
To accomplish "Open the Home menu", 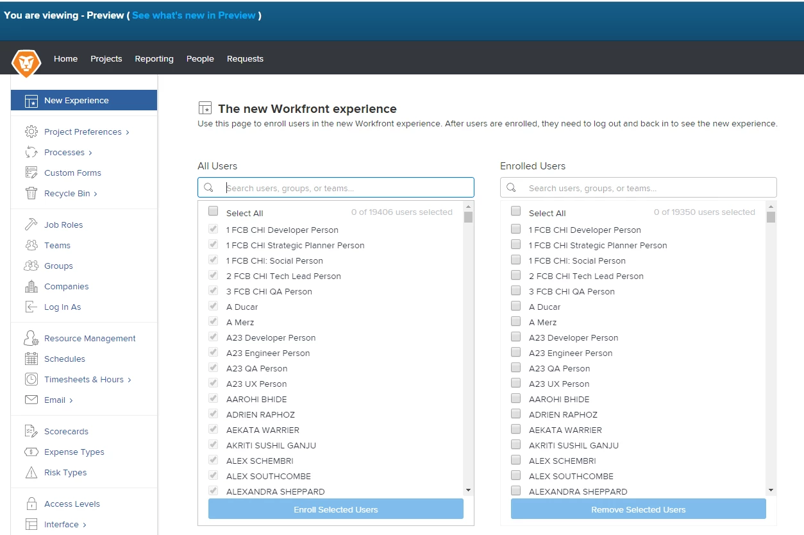I will click(x=65, y=58).
